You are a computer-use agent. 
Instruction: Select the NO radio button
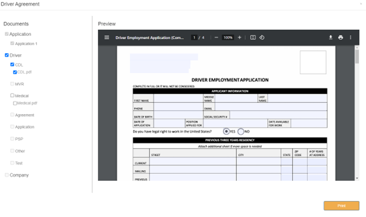pyautogui.click(x=240, y=132)
